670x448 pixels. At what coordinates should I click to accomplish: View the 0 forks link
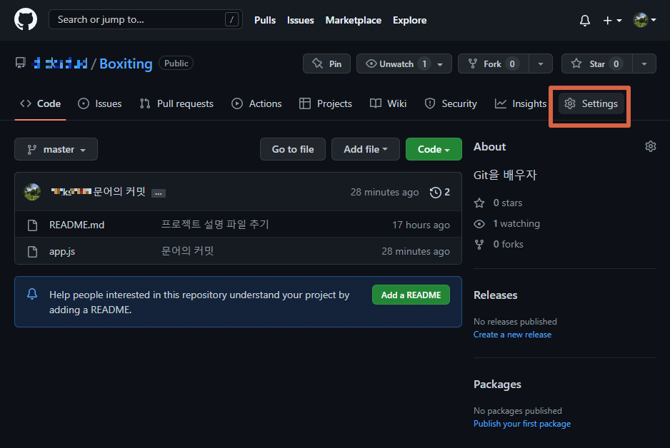coord(499,244)
